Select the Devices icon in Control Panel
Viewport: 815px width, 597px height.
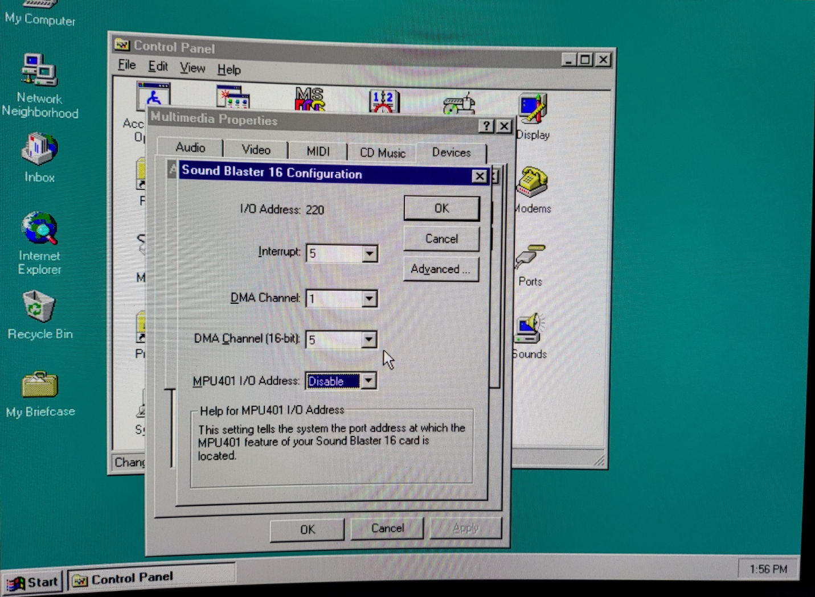459,103
